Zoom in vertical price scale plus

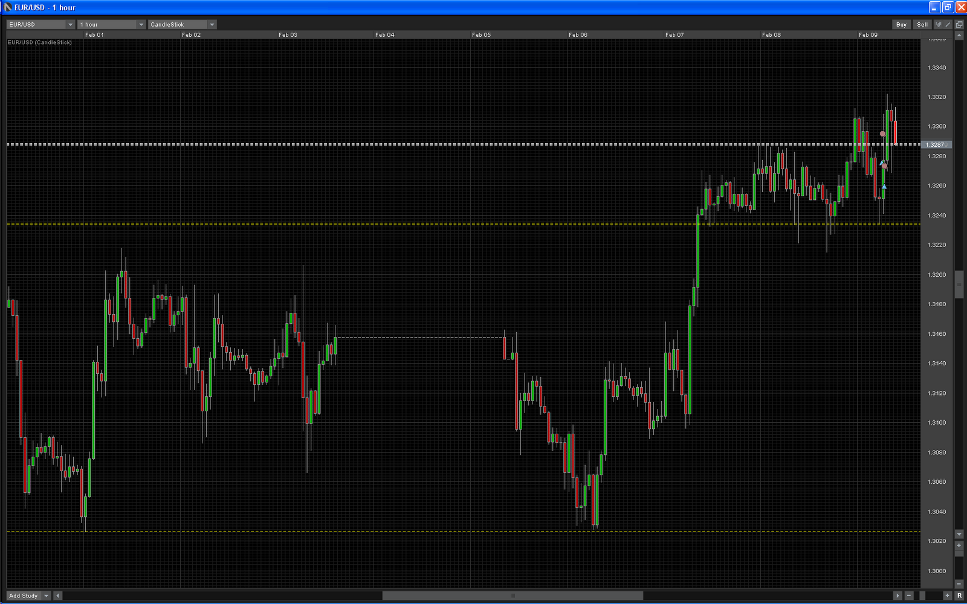(x=959, y=545)
